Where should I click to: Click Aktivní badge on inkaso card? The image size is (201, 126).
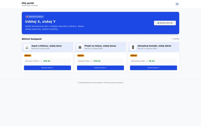81,55
